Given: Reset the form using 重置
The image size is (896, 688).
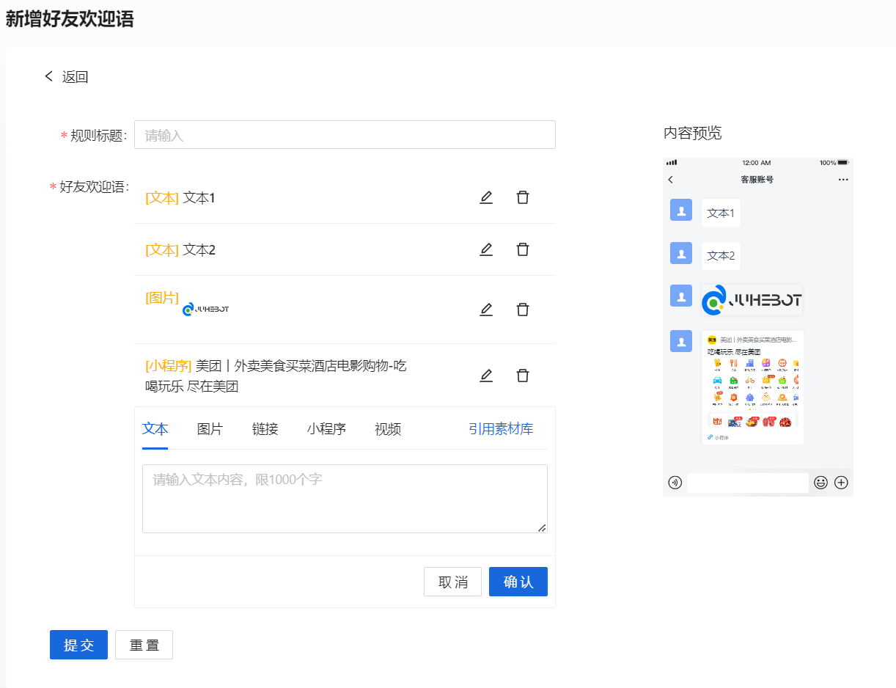Looking at the screenshot, I should 144,645.
